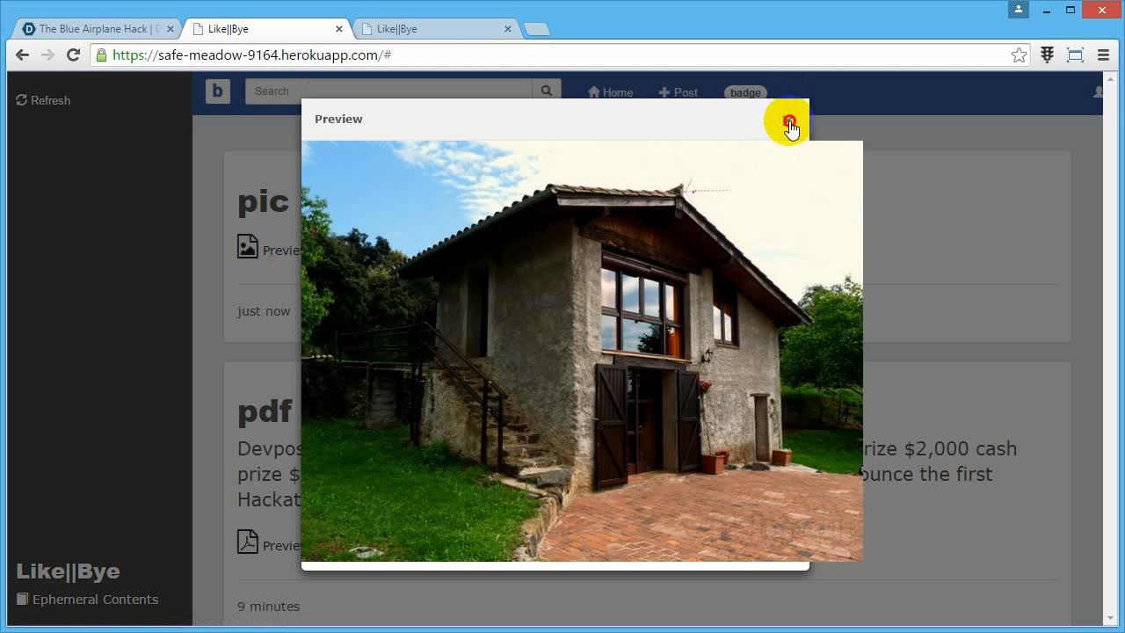The width and height of the screenshot is (1125, 633).
Task: Click the image file icon under pic
Action: 248,246
